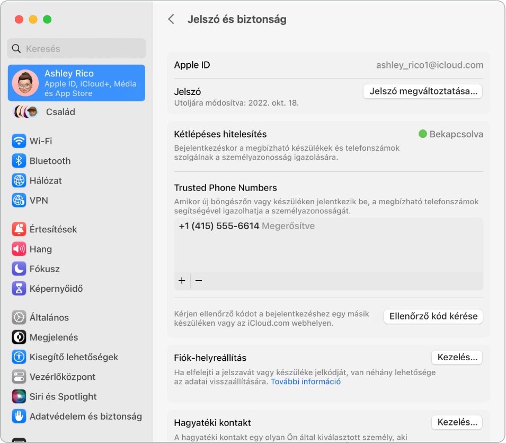Go back using the back arrow
The image size is (506, 443).
171,19
